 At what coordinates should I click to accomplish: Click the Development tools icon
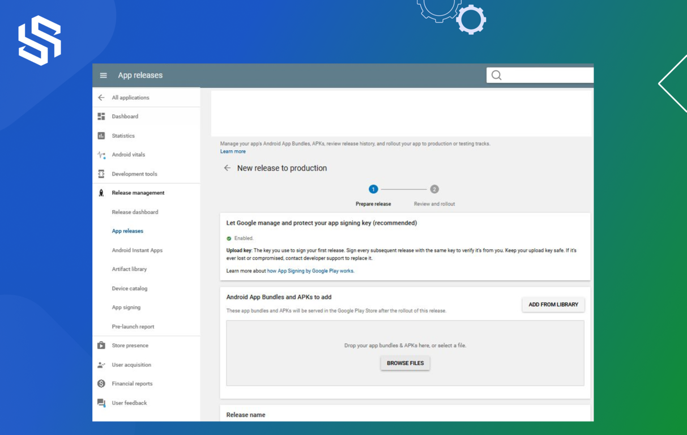pyautogui.click(x=101, y=174)
